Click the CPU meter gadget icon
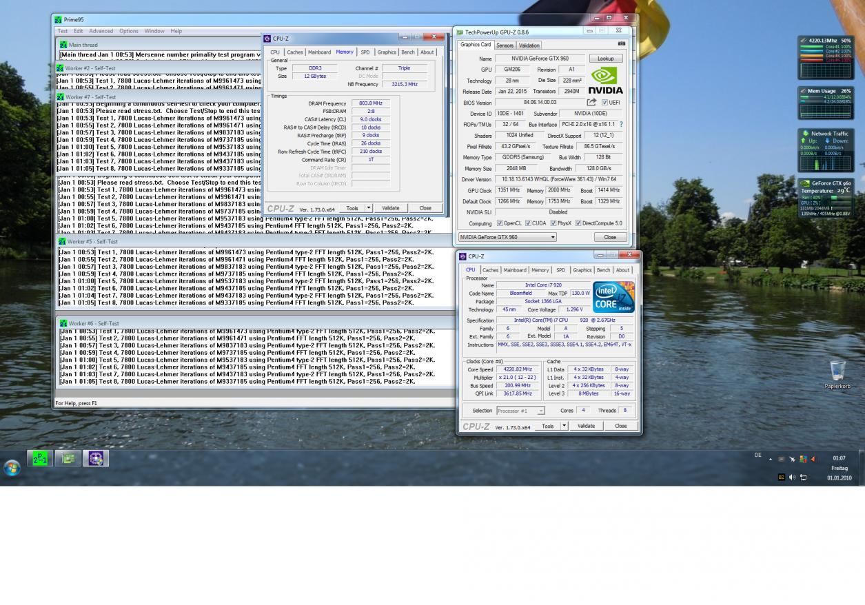865x605 pixels. click(804, 41)
